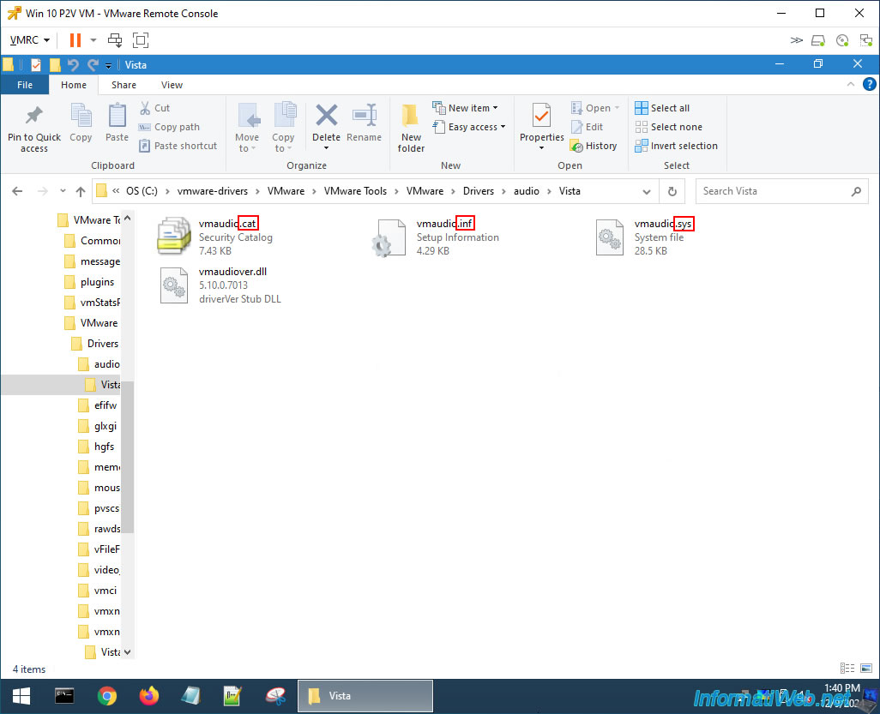
Task: Click the Easy access button
Action: click(469, 127)
